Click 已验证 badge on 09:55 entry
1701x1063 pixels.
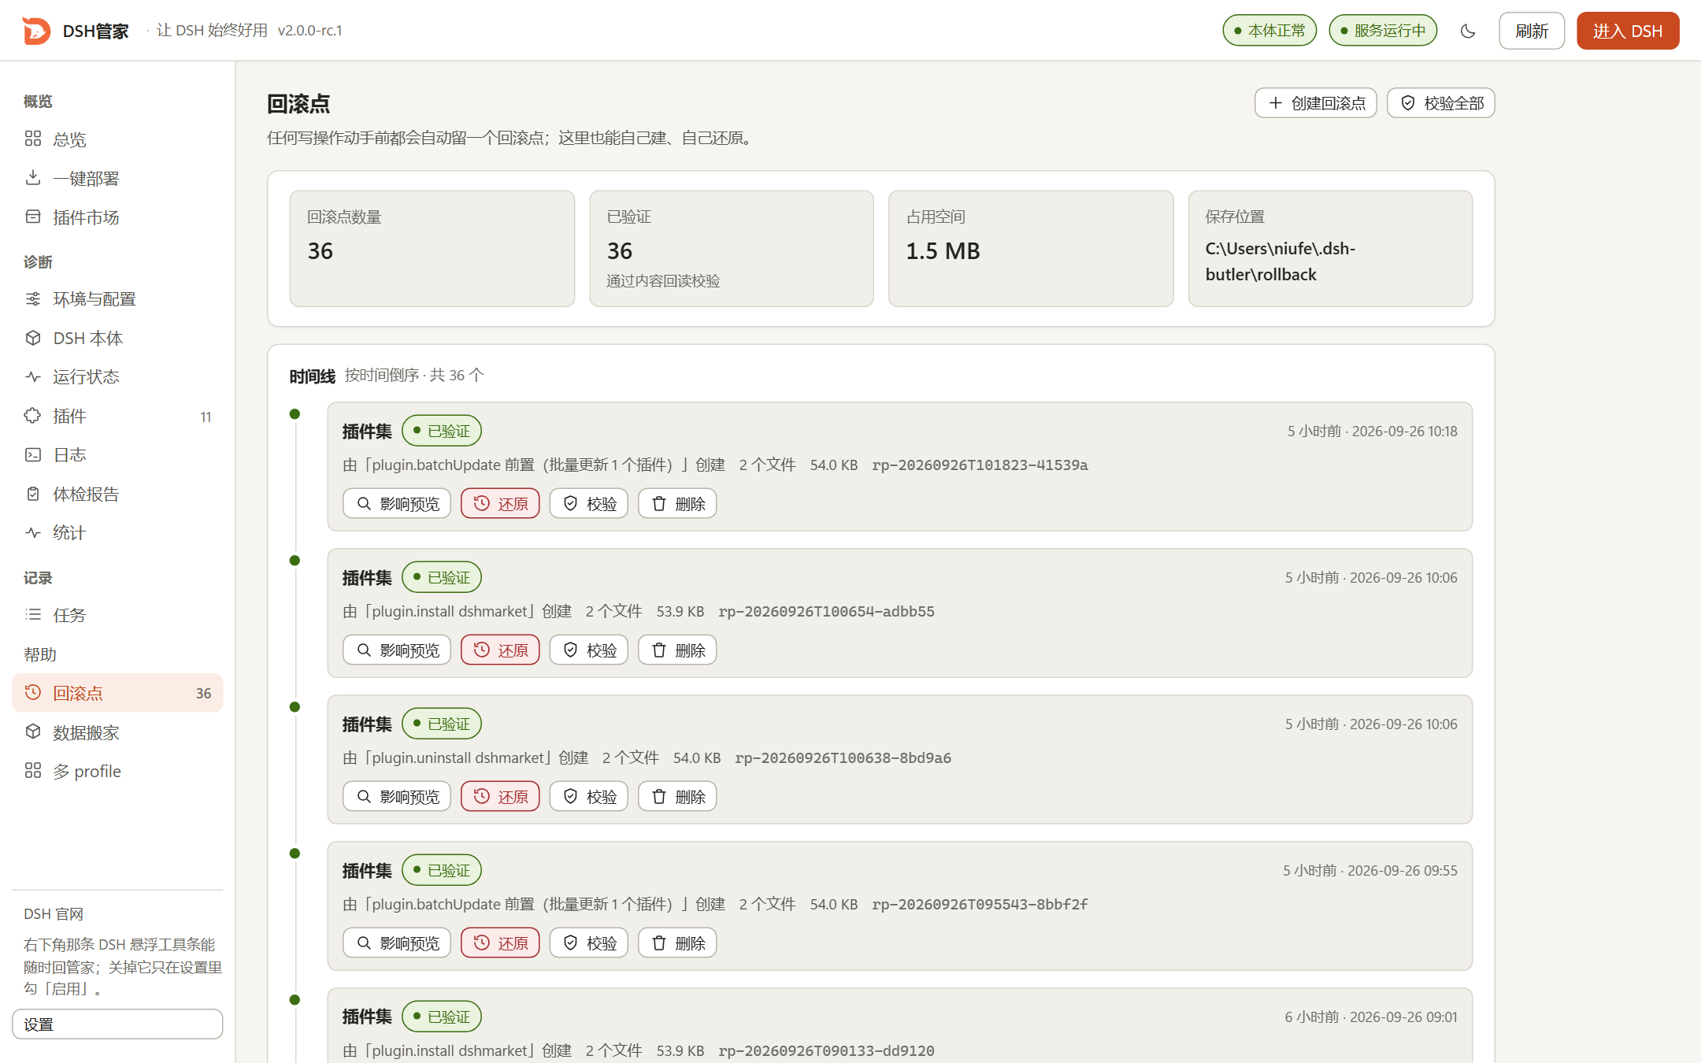(x=442, y=870)
